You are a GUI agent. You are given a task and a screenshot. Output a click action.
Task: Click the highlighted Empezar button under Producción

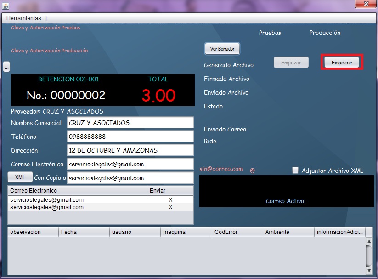[342, 63]
